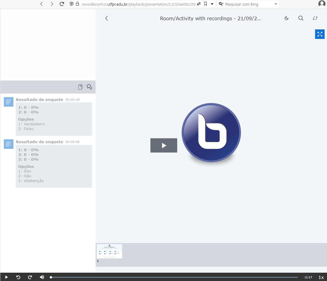Expand the address bar dropdown arrow
327x281 pixels.
[212, 4]
